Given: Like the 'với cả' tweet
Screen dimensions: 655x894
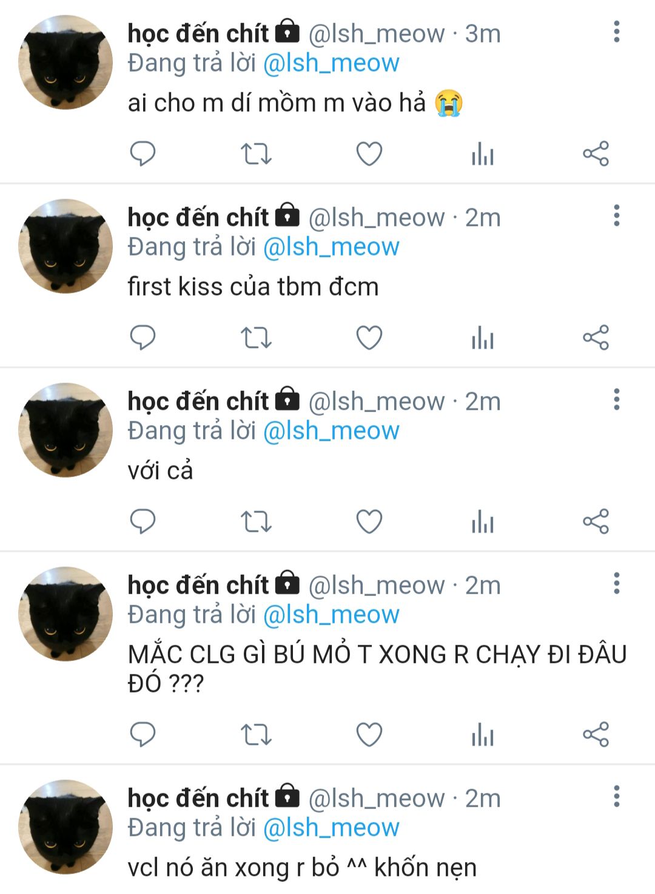Looking at the screenshot, I should (369, 521).
